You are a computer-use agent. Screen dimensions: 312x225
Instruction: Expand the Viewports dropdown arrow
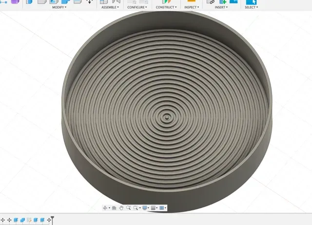coord(165,208)
